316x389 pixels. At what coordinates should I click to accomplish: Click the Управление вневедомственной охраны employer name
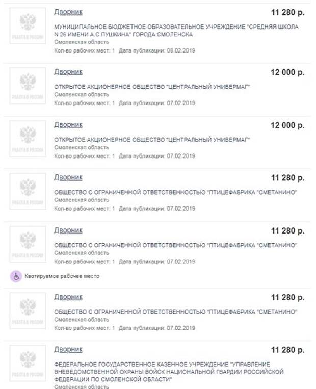point(168,372)
